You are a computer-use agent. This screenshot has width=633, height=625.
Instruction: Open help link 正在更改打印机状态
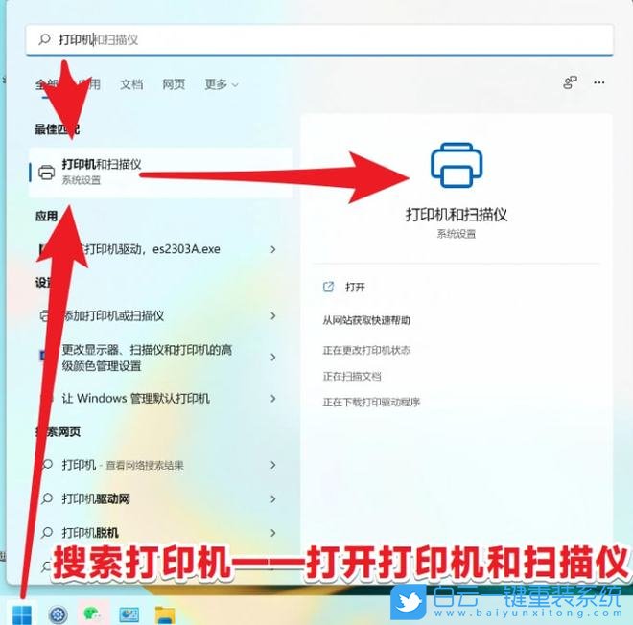pos(366,350)
